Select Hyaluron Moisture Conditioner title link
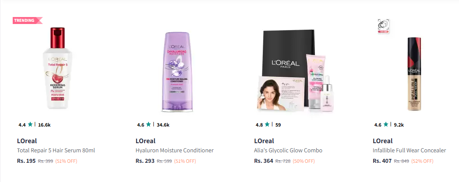The image size is (459, 182). click(x=174, y=151)
